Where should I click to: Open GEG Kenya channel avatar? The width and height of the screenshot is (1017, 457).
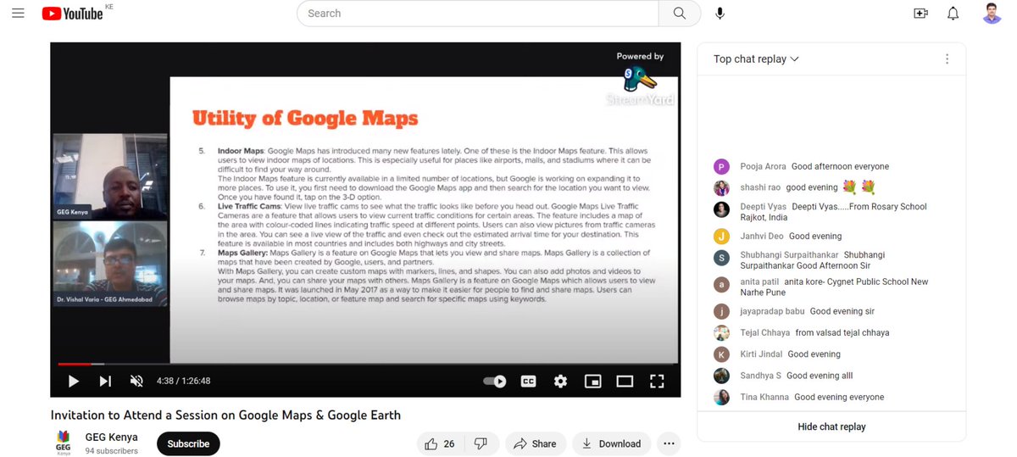click(x=64, y=443)
